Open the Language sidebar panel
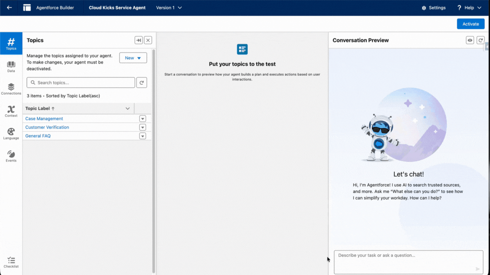This screenshot has width=490, height=275. coord(11,134)
